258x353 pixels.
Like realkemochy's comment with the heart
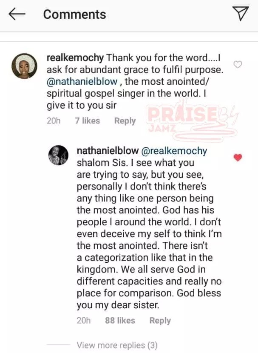238,65
